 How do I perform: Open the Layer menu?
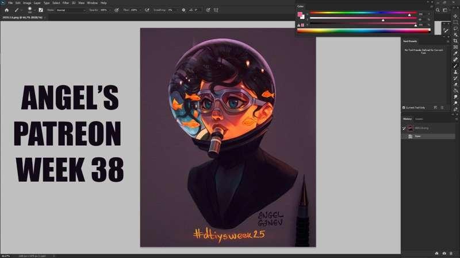coord(37,3)
